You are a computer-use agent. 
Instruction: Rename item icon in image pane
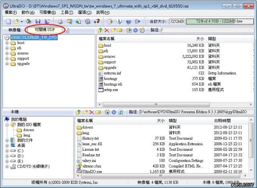[120, 30]
